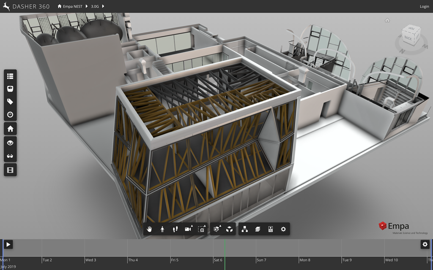Open the layers stack icon

point(258,229)
